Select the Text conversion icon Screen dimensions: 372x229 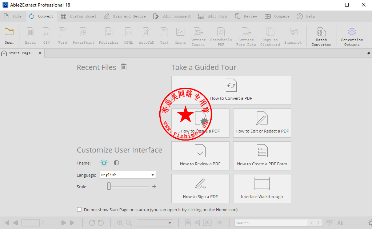(x=164, y=36)
